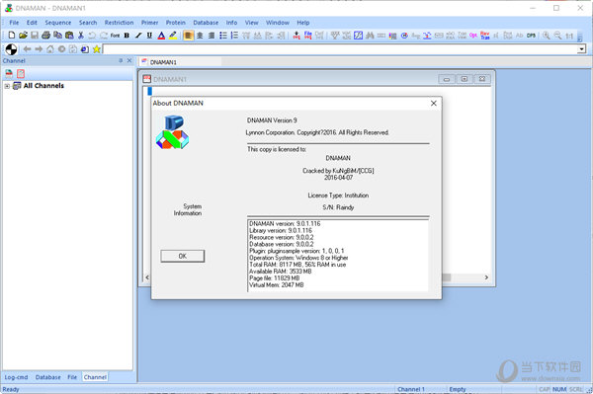Apply bold formatting with the B icon
593x394 pixels.
point(127,36)
